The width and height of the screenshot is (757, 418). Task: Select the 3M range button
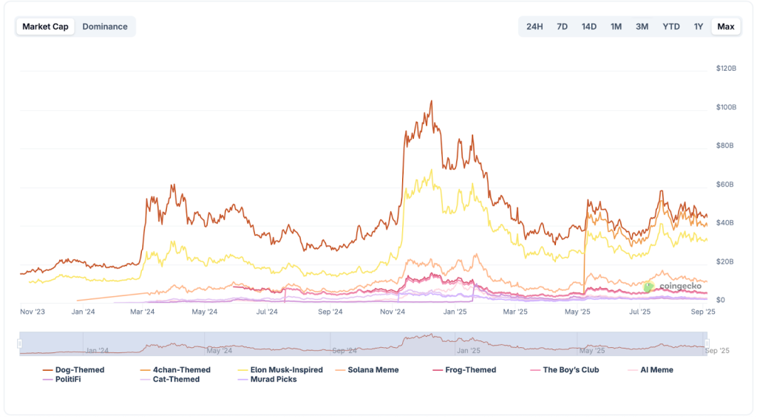pos(642,27)
